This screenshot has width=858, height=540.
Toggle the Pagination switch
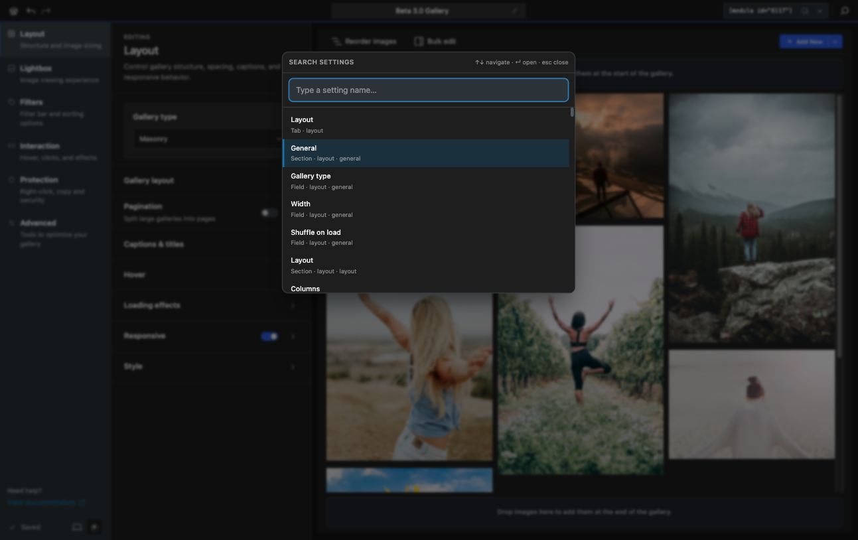coord(269,212)
